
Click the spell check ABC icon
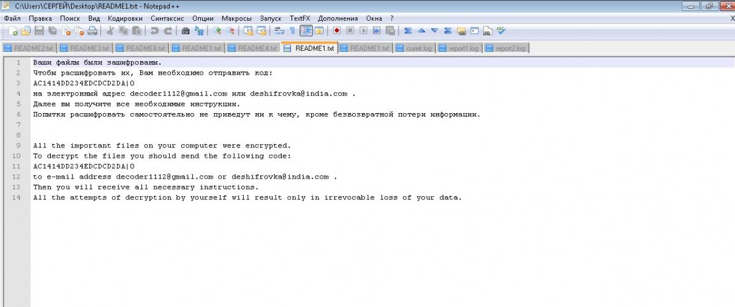(501, 31)
